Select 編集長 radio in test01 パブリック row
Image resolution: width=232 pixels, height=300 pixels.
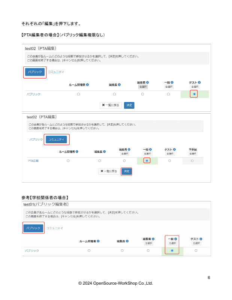(122, 250)
